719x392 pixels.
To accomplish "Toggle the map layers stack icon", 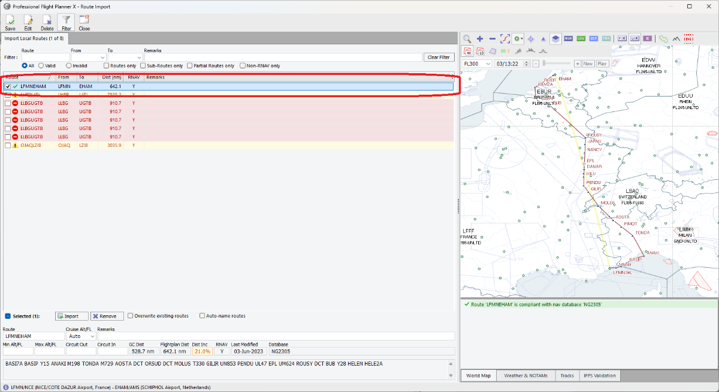I will pyautogui.click(x=555, y=38).
